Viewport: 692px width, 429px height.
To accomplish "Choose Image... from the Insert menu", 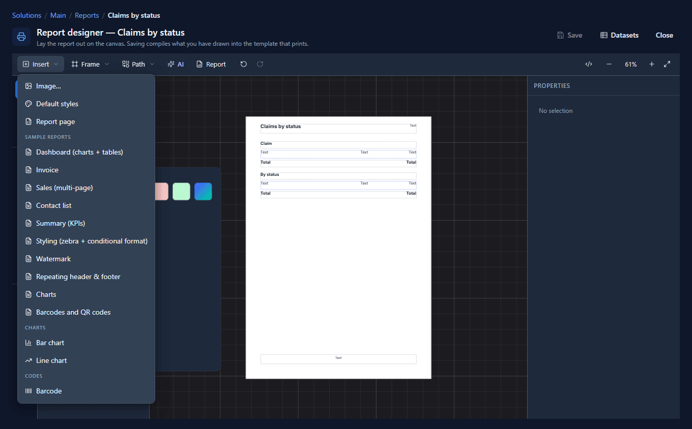I will (x=86, y=86).
